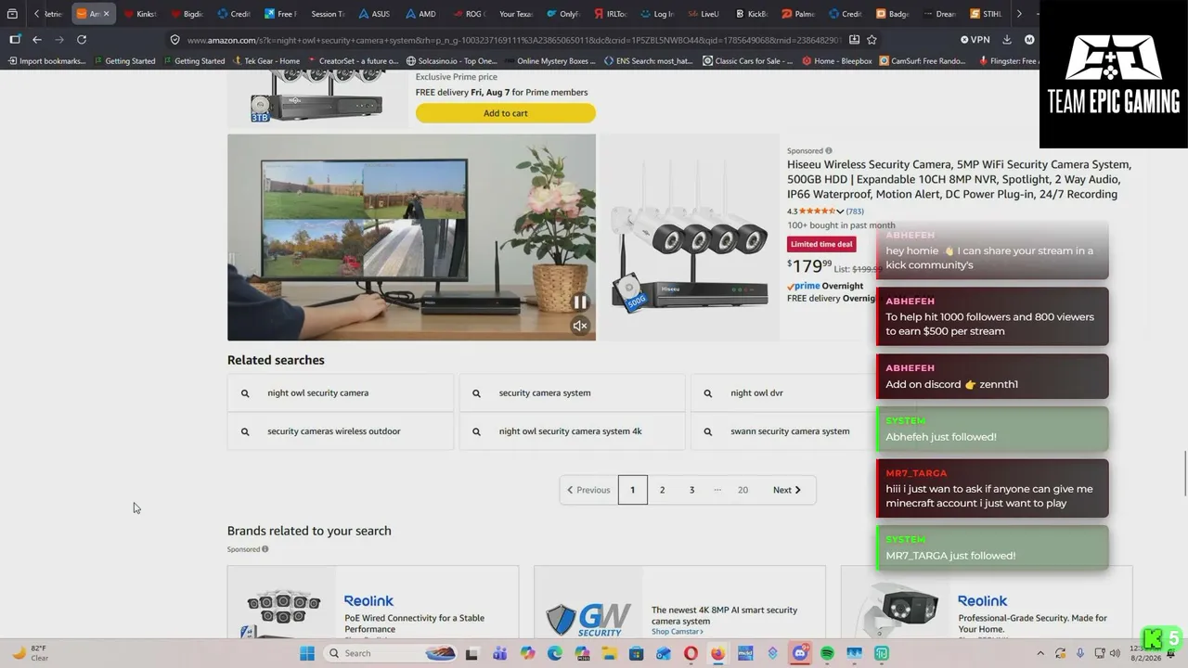
Task: Expand the 4.3 star rating dropdown chevron
Action: click(x=840, y=212)
